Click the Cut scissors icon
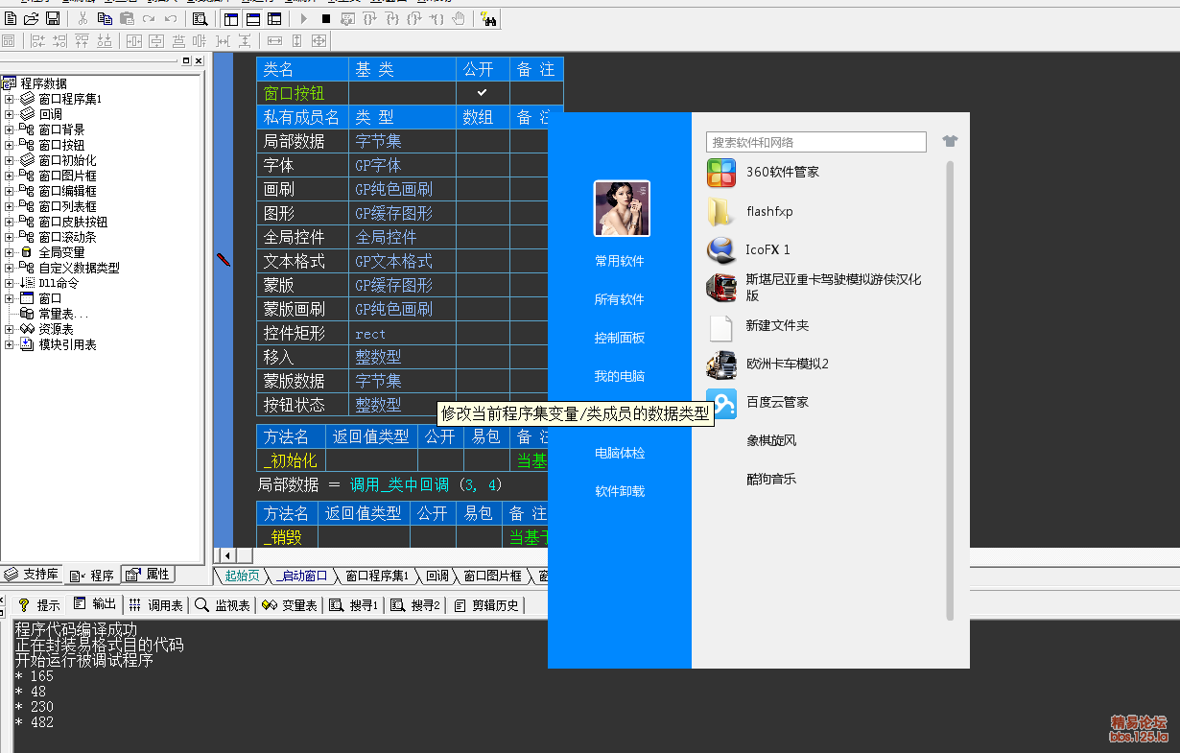This screenshot has width=1180, height=753. pos(83,18)
